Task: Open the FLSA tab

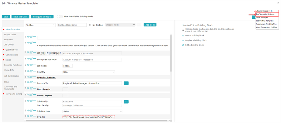Action: point(7,82)
